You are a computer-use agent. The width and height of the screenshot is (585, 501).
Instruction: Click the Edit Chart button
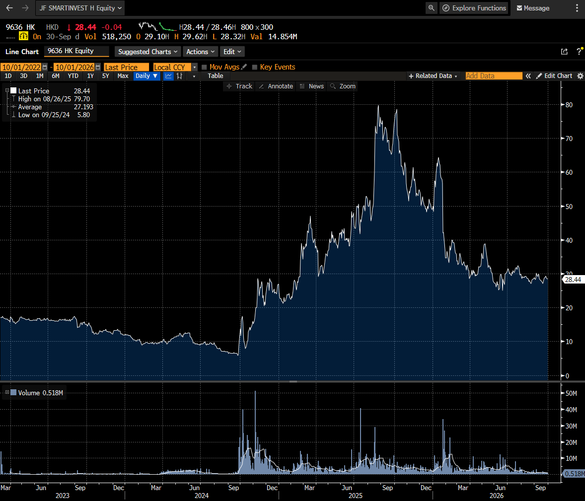pos(554,76)
